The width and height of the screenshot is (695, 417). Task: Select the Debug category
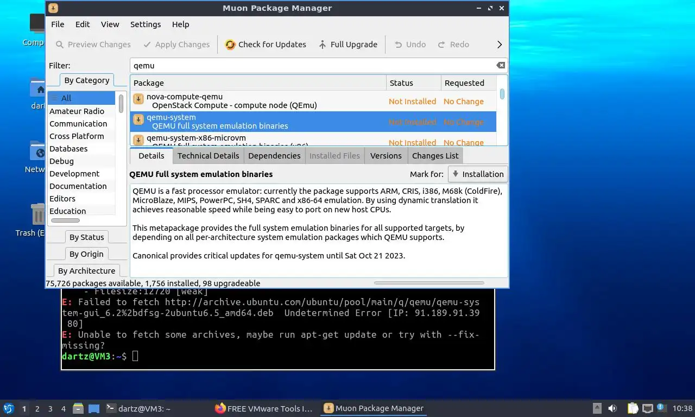click(x=81, y=161)
